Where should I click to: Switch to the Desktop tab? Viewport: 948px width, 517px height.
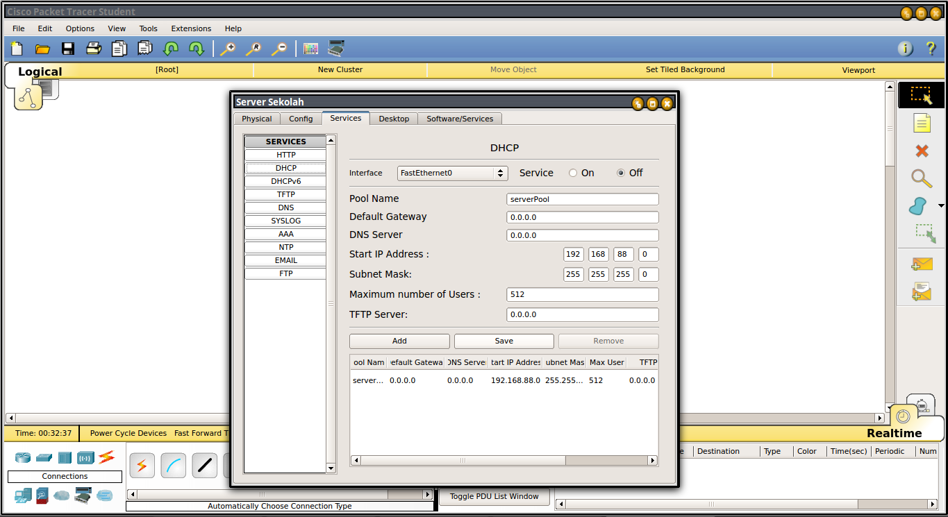[394, 119]
